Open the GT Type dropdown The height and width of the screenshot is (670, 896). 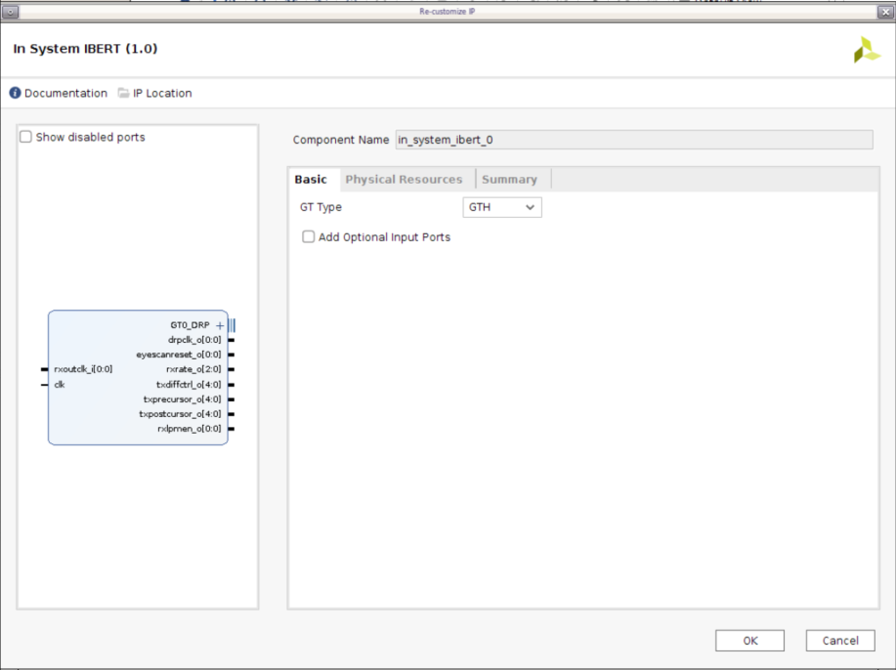point(502,207)
